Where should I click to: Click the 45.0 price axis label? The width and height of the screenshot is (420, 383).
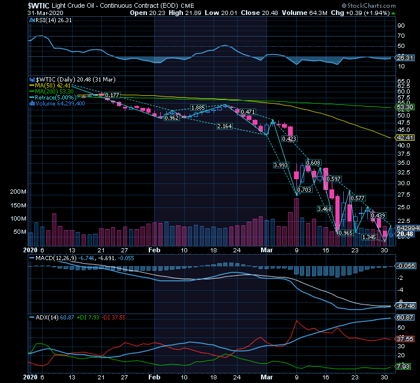(404, 130)
